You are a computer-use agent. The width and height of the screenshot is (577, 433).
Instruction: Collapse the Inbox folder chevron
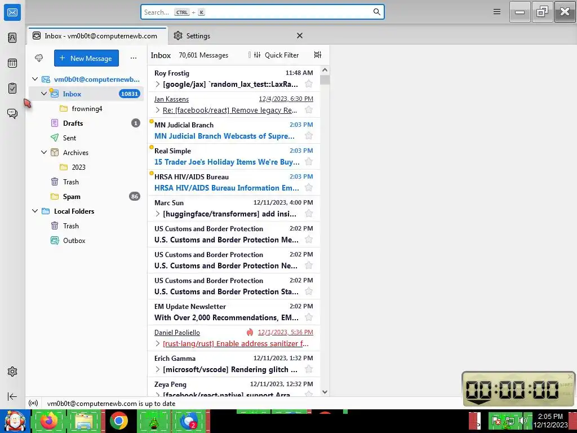(x=44, y=94)
